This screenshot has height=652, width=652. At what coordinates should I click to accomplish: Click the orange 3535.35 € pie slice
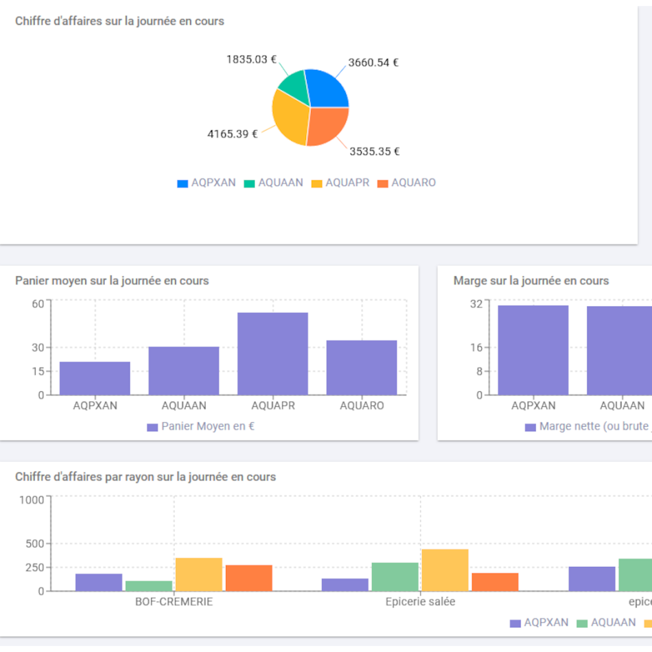click(x=329, y=126)
